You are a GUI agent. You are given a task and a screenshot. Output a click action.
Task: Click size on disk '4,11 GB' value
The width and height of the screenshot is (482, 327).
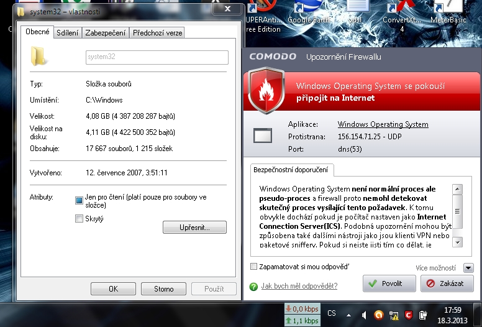click(130, 132)
